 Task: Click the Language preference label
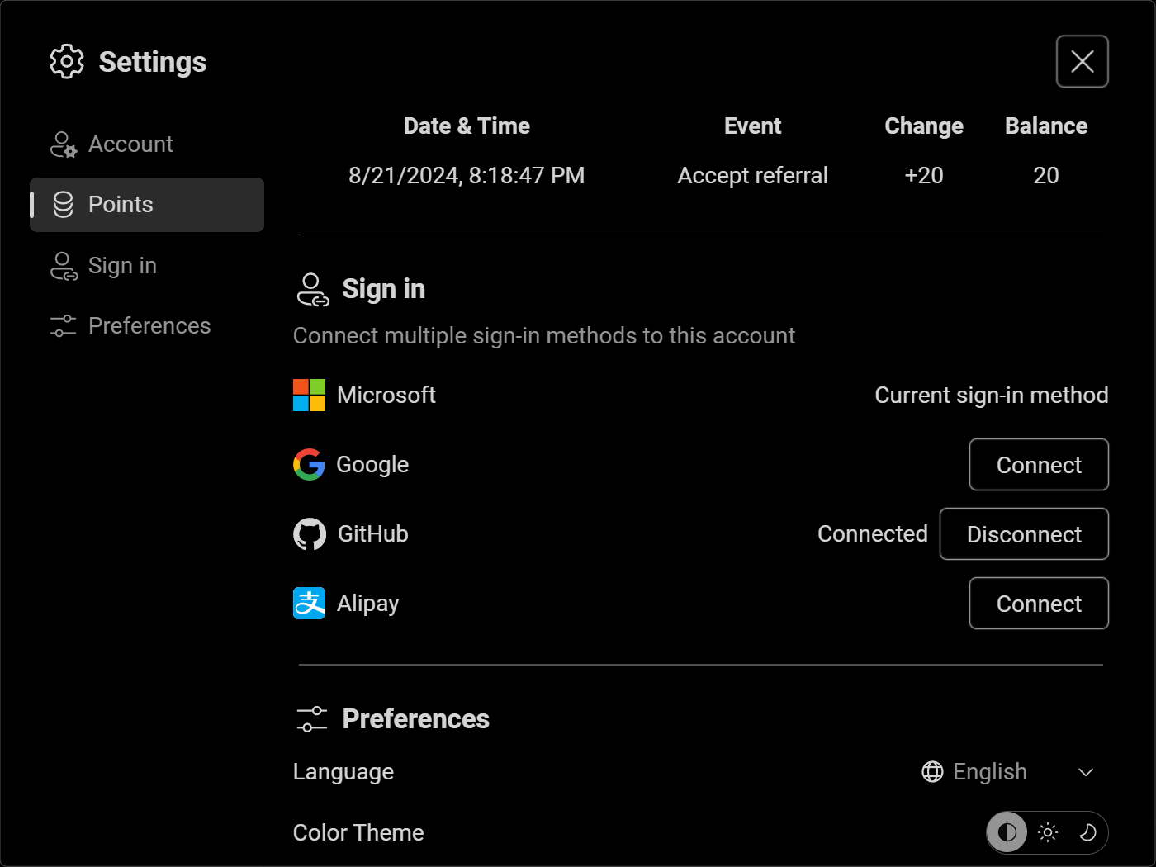(343, 772)
